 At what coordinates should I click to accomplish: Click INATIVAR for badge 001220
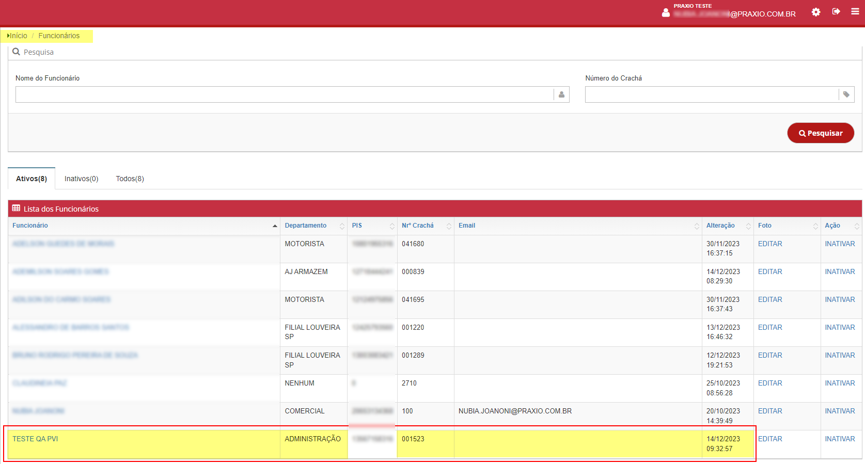click(x=840, y=327)
